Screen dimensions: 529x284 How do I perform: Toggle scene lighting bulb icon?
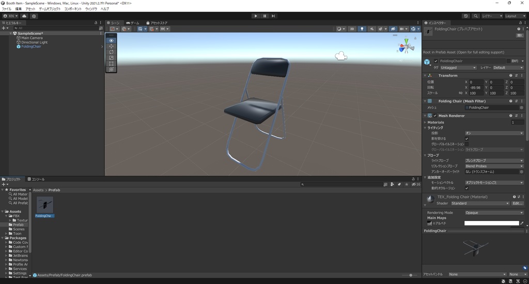pyautogui.click(x=362, y=29)
